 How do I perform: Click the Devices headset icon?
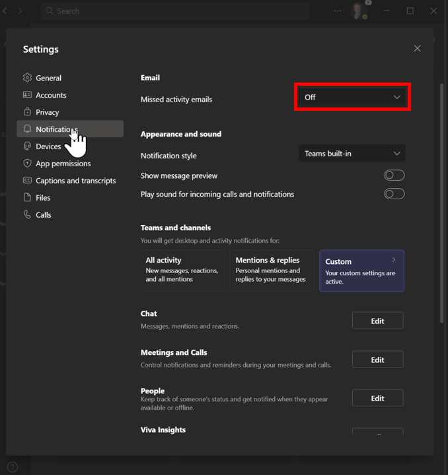coord(27,146)
